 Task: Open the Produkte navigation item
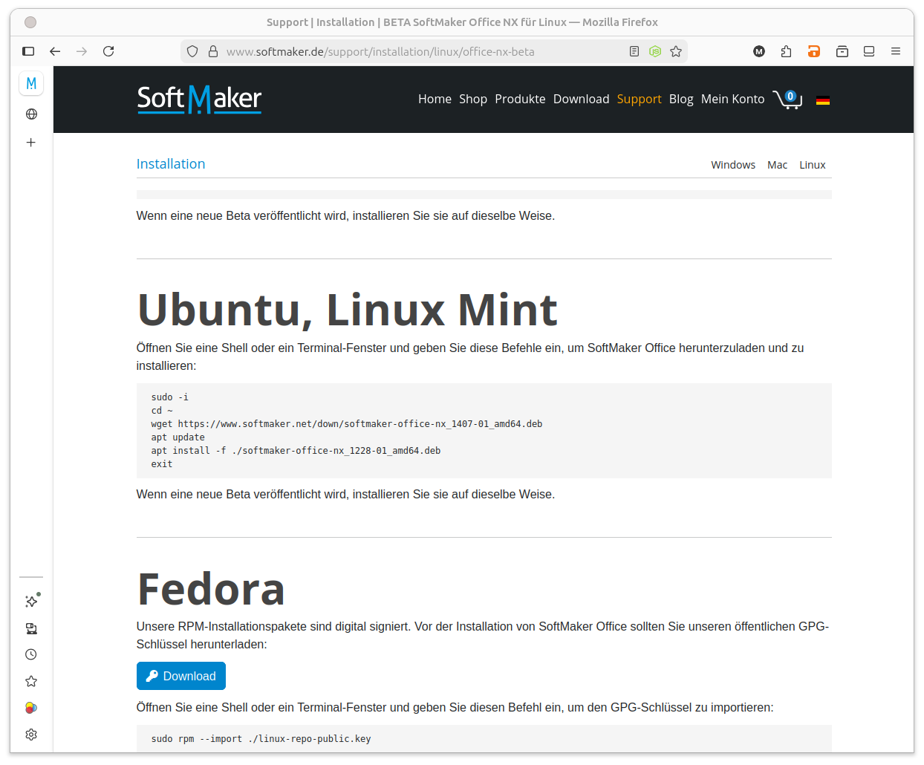520,99
